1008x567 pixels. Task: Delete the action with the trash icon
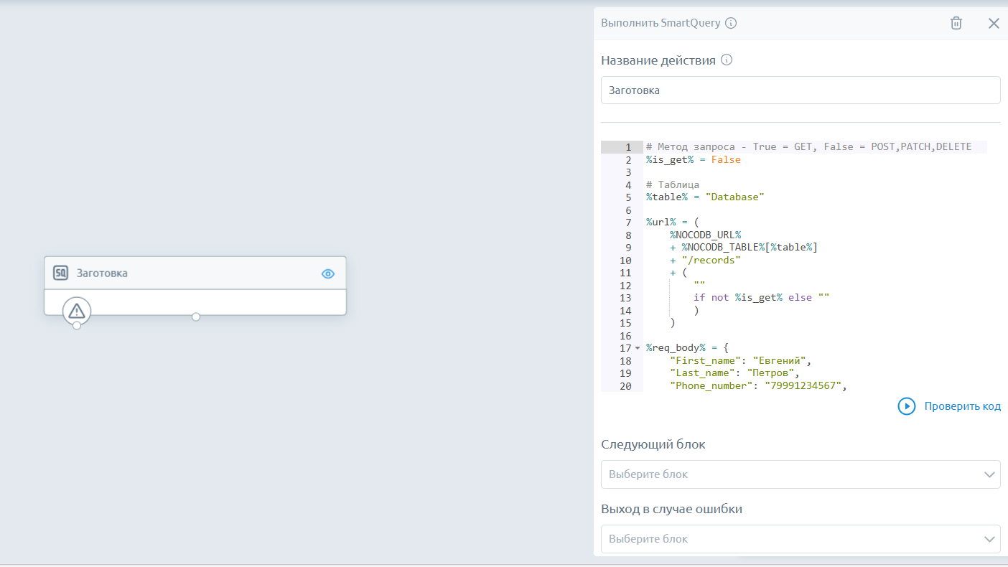pyautogui.click(x=956, y=23)
